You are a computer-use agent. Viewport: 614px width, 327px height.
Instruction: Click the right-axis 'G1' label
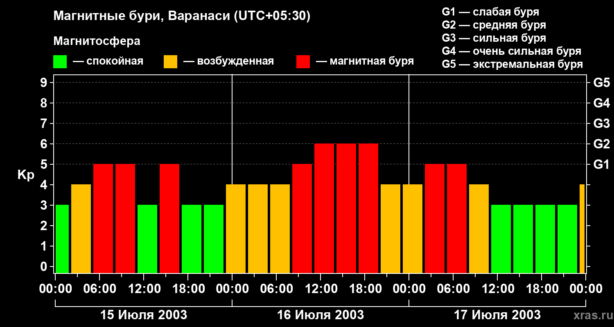(x=602, y=164)
